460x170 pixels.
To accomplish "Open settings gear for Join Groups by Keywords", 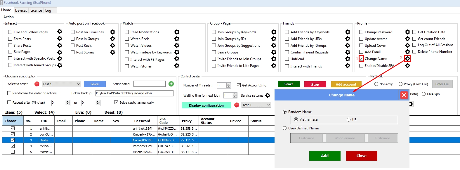I will [274, 32].
